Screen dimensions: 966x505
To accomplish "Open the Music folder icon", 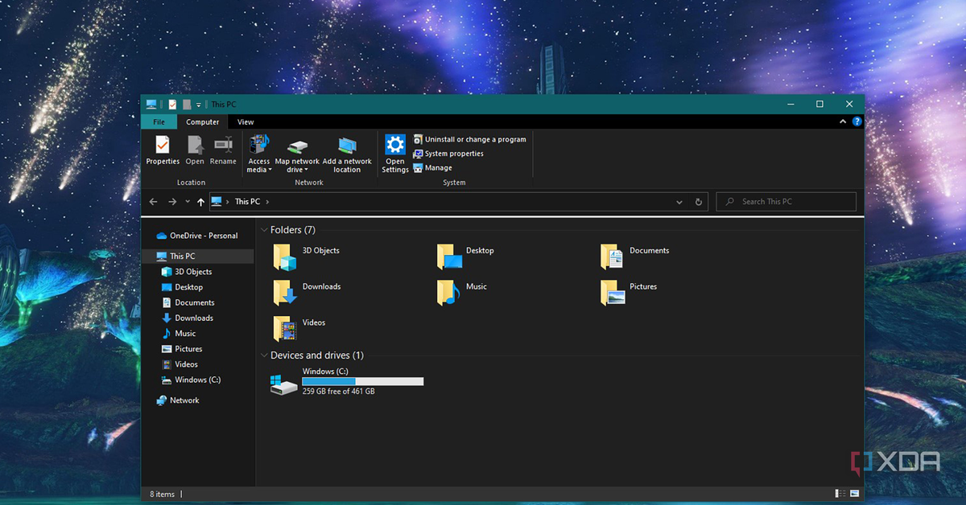I will [448, 293].
